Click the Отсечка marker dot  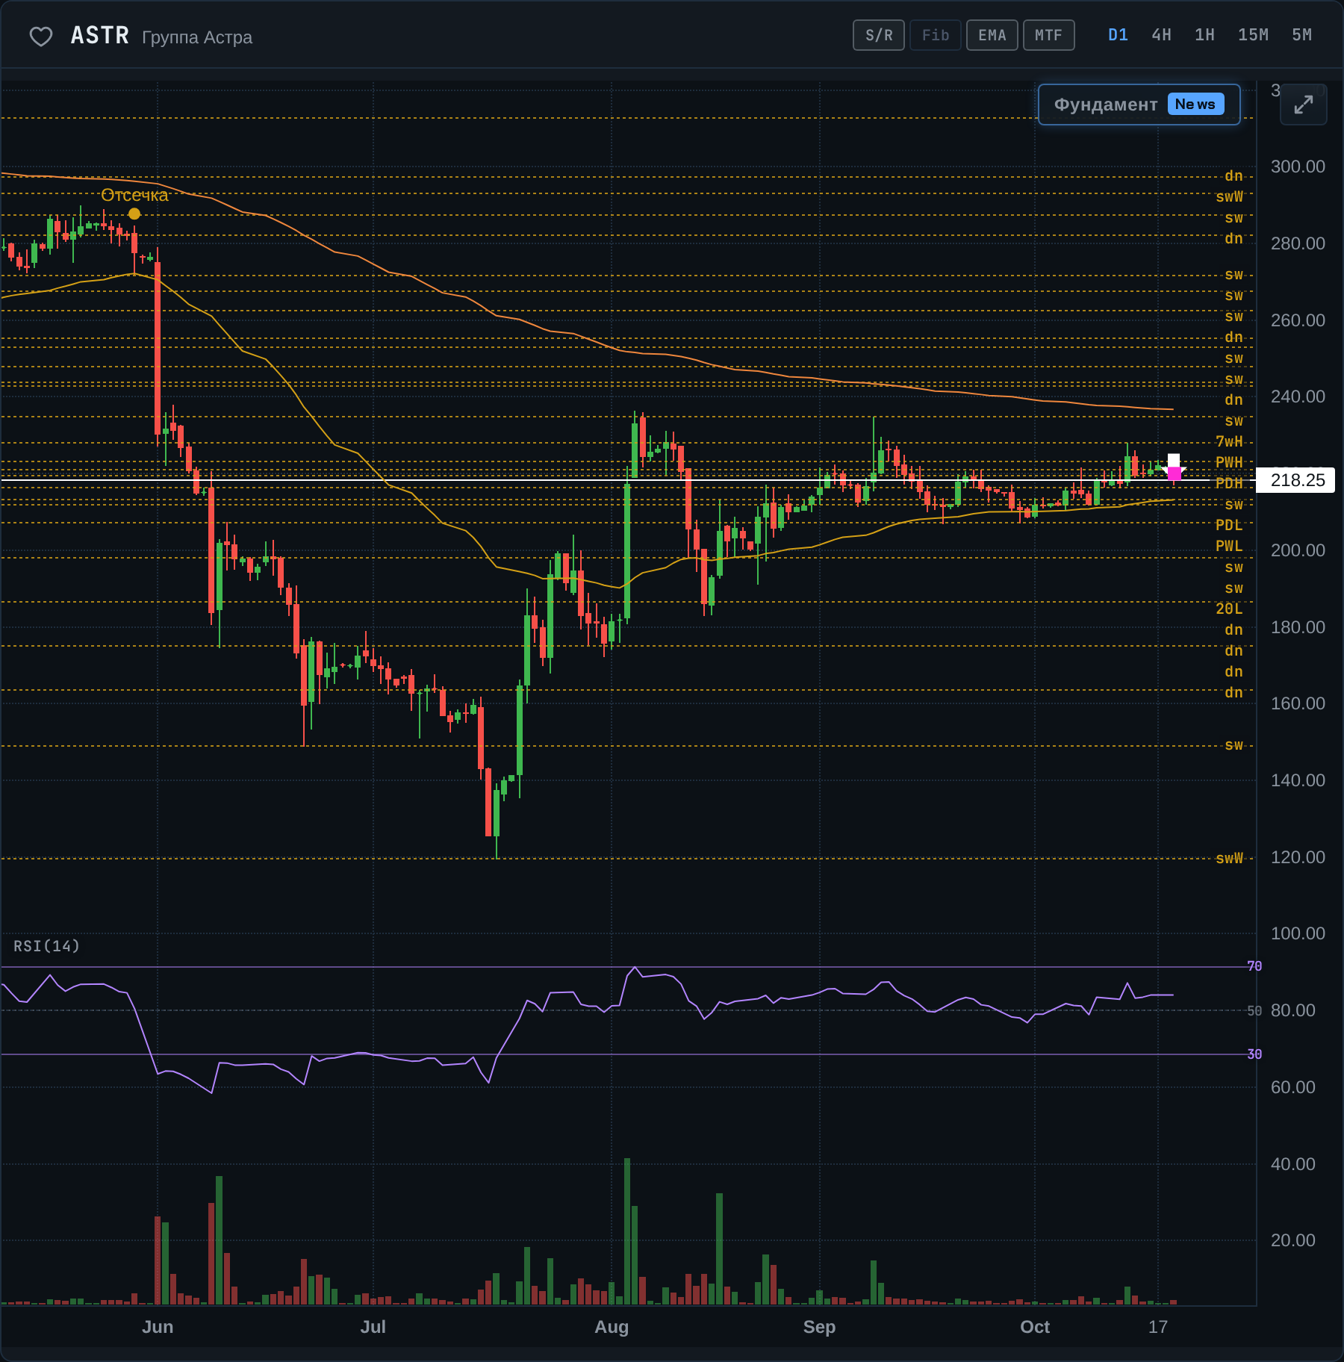click(134, 214)
